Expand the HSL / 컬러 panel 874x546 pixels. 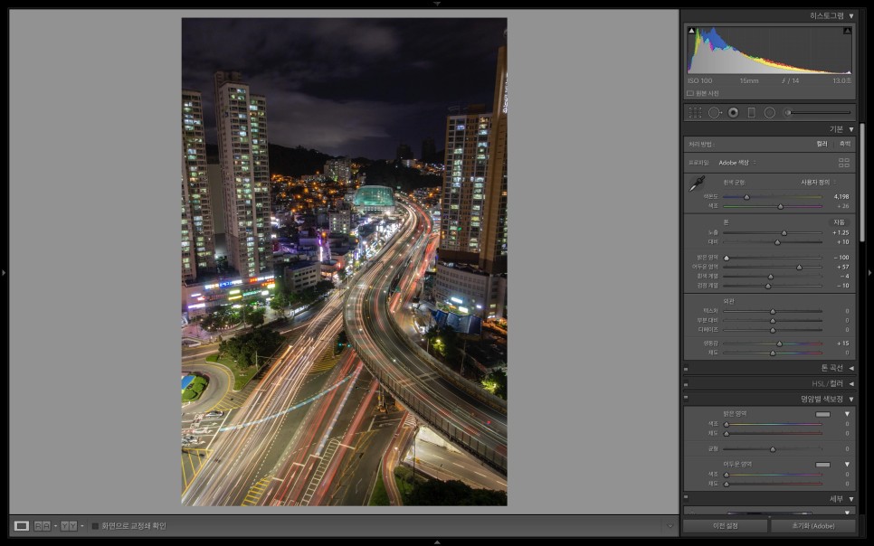pyautogui.click(x=851, y=384)
